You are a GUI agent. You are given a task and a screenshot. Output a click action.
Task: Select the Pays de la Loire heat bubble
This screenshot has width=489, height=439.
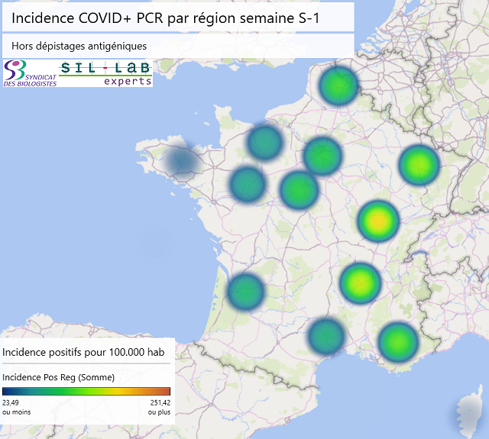[x=248, y=183]
